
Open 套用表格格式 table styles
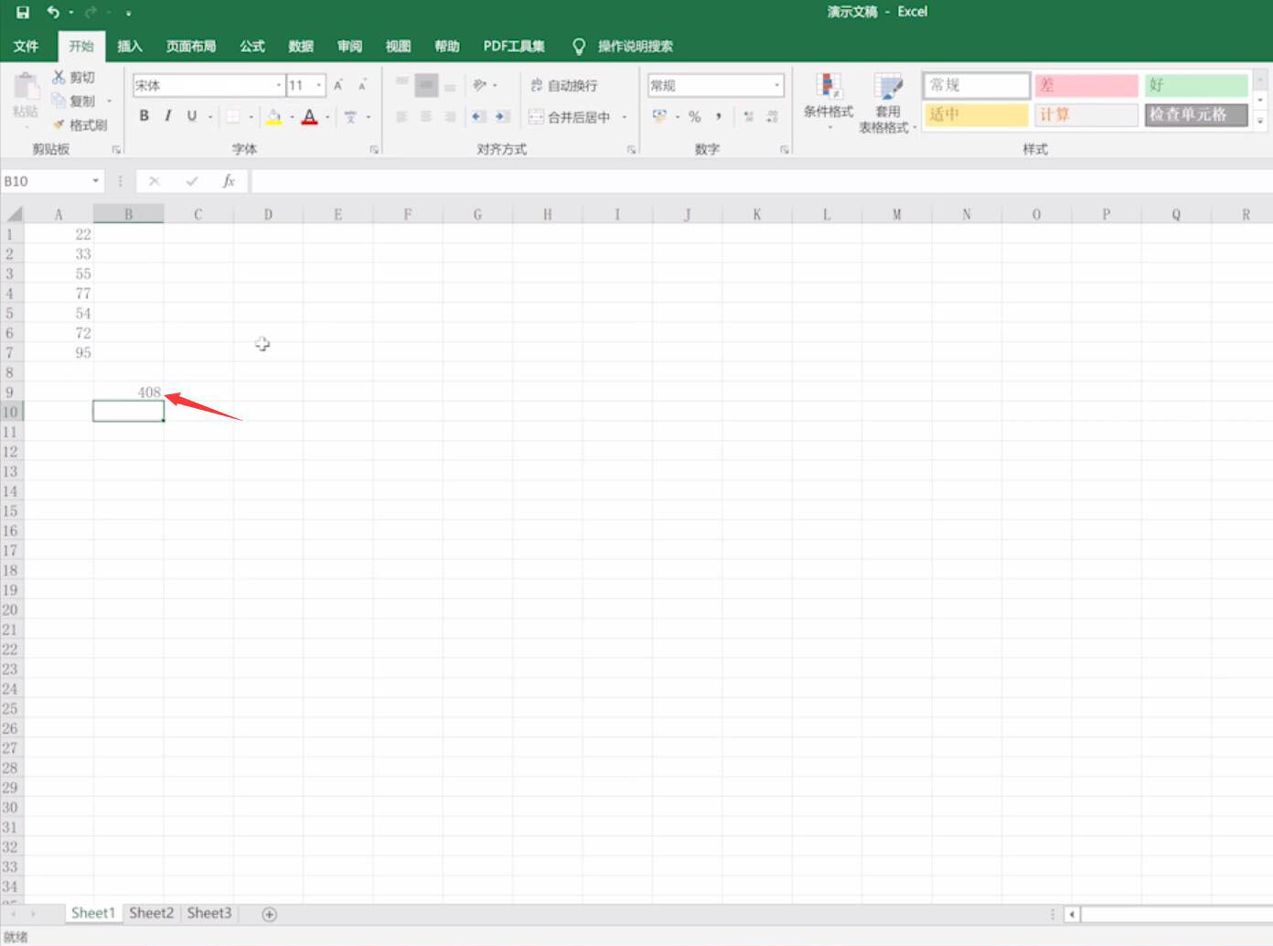click(887, 102)
